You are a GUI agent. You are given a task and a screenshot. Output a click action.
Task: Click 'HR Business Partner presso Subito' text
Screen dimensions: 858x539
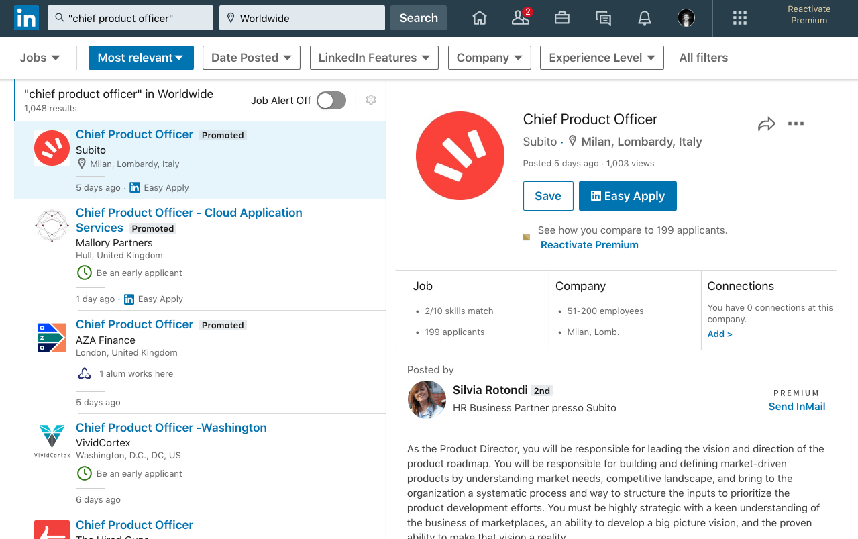click(535, 408)
